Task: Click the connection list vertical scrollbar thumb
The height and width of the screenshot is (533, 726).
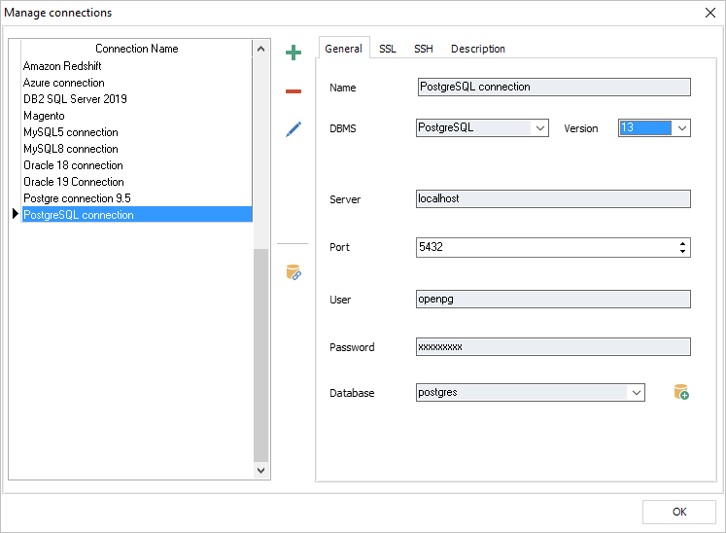Action: pos(260,355)
